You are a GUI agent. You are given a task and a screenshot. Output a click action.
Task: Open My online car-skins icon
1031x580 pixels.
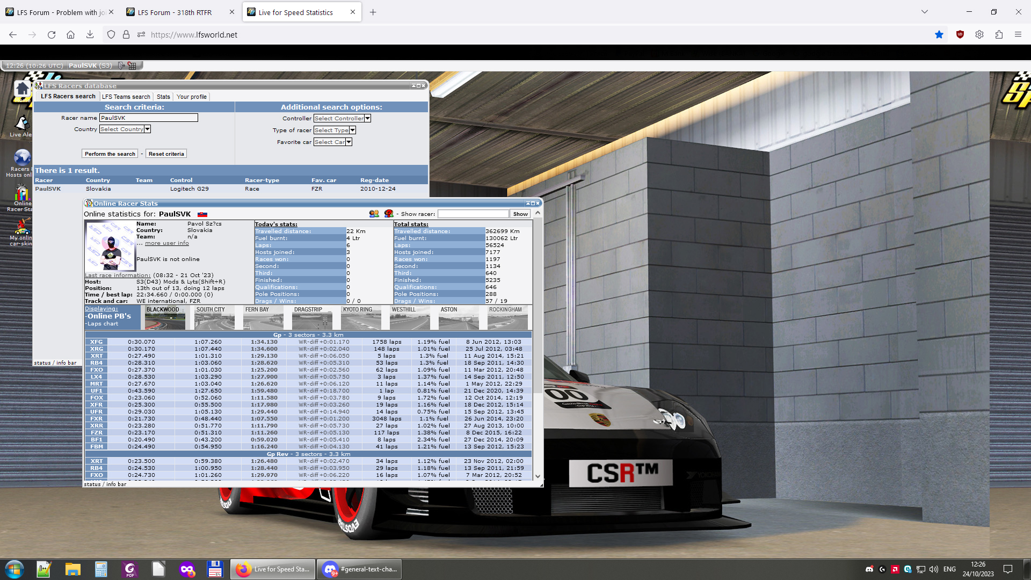click(x=22, y=227)
